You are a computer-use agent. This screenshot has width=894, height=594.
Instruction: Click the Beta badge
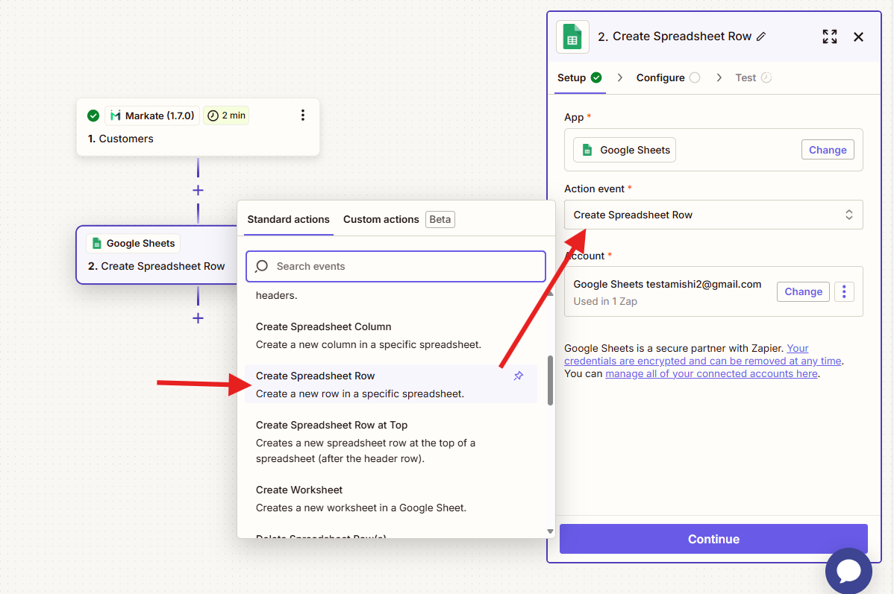[x=440, y=219]
